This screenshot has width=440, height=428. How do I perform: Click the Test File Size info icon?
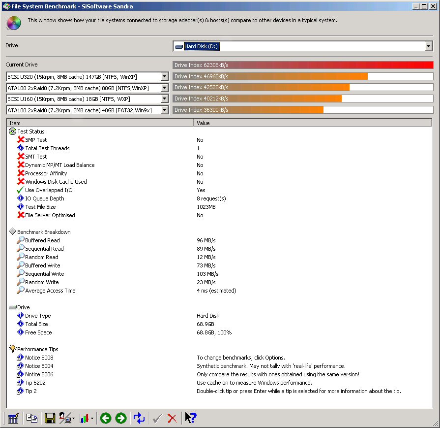21,206
